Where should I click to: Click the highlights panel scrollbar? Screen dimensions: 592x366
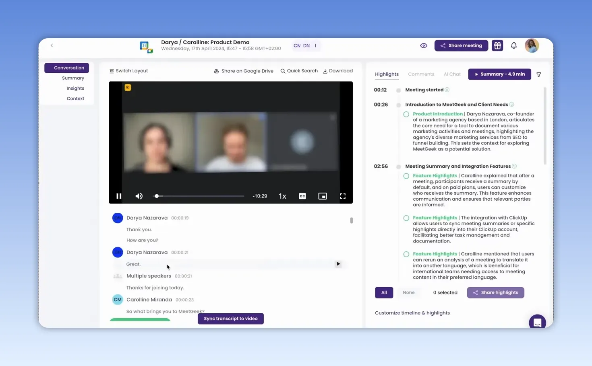point(545,125)
